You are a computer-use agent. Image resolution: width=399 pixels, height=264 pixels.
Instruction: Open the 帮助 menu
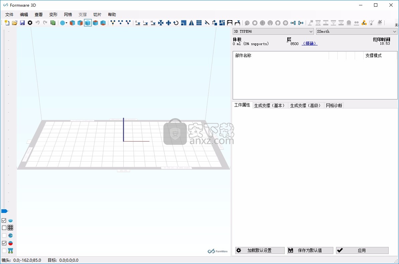[112, 15]
